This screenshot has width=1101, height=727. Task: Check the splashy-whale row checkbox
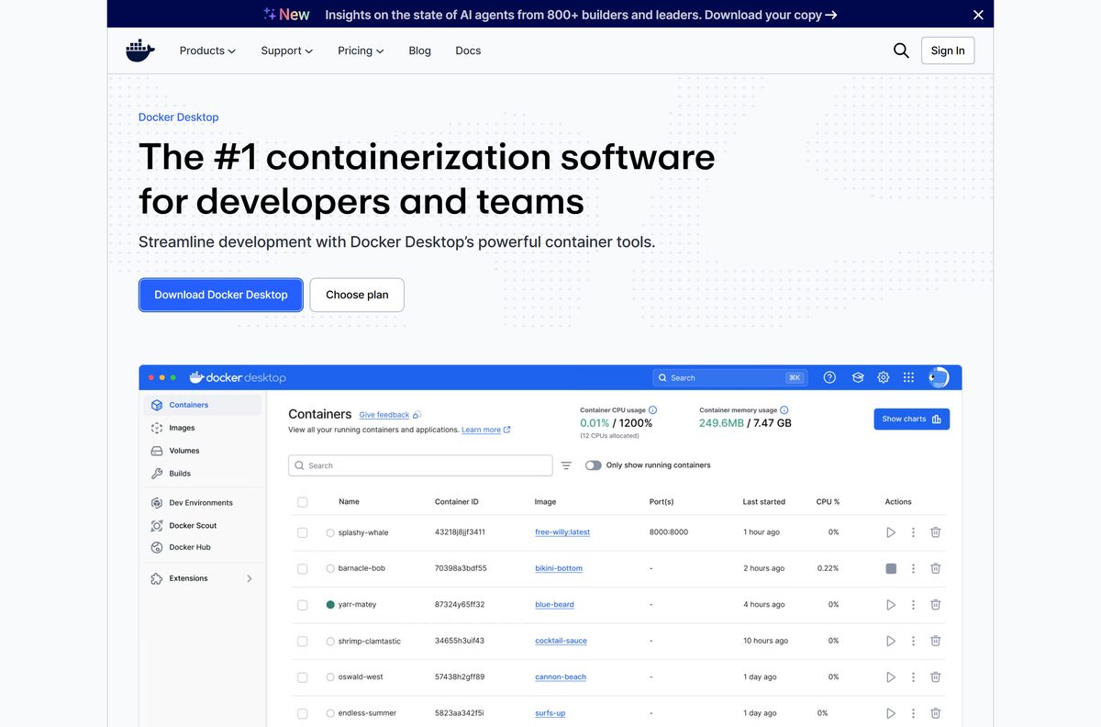click(303, 532)
